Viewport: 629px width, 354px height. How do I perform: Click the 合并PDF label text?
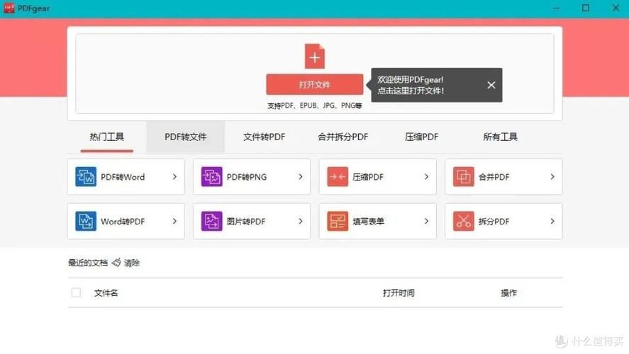click(x=494, y=177)
